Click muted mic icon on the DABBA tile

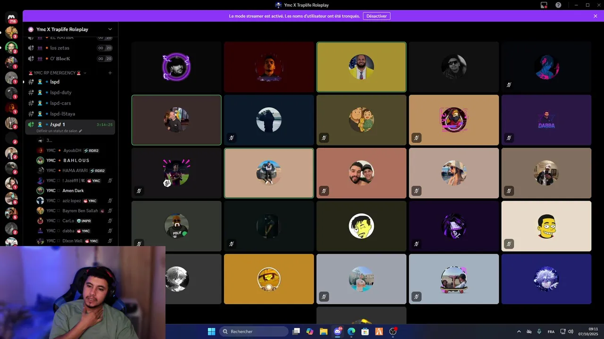click(x=509, y=138)
